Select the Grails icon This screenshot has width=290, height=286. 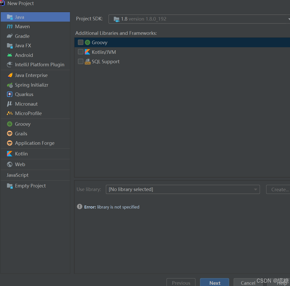click(10, 134)
